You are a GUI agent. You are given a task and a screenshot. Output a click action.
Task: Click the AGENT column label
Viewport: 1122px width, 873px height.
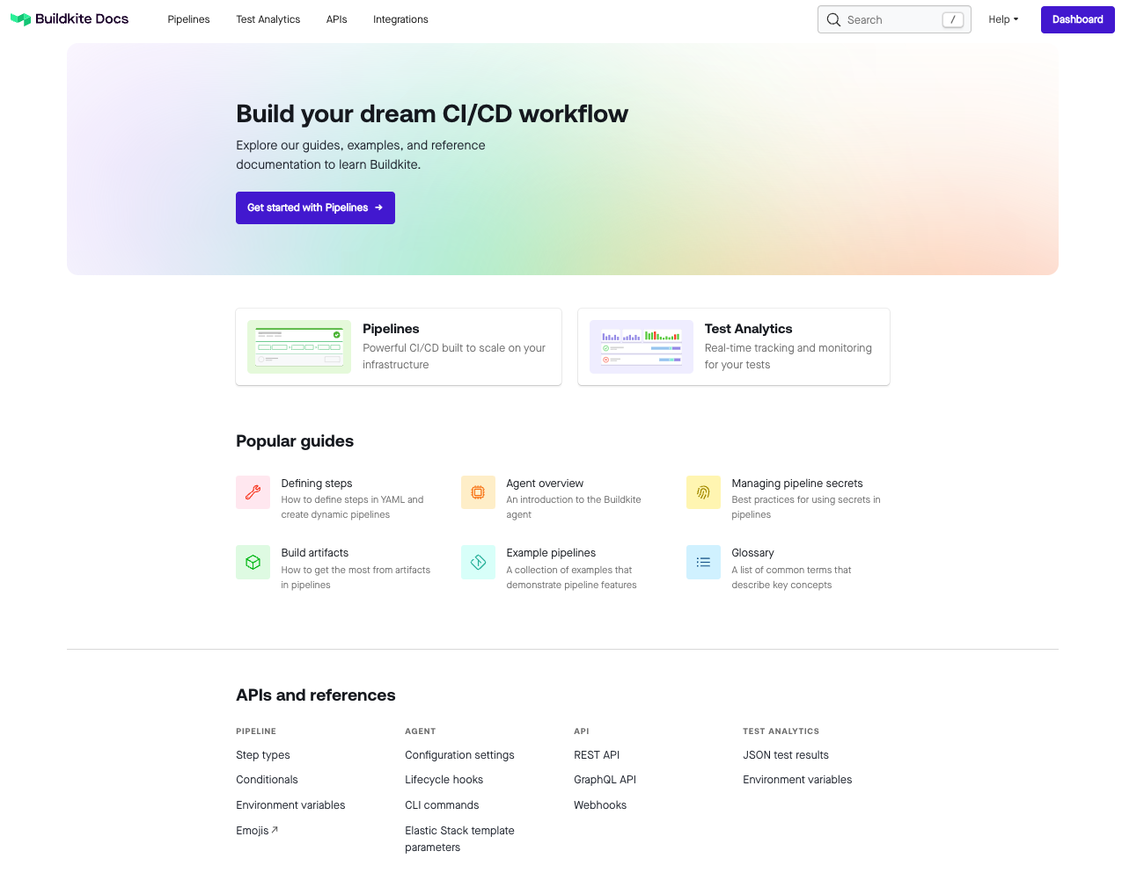[x=421, y=731]
